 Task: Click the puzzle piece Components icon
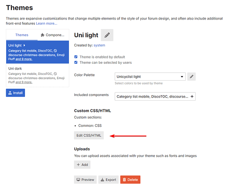click(x=43, y=35)
